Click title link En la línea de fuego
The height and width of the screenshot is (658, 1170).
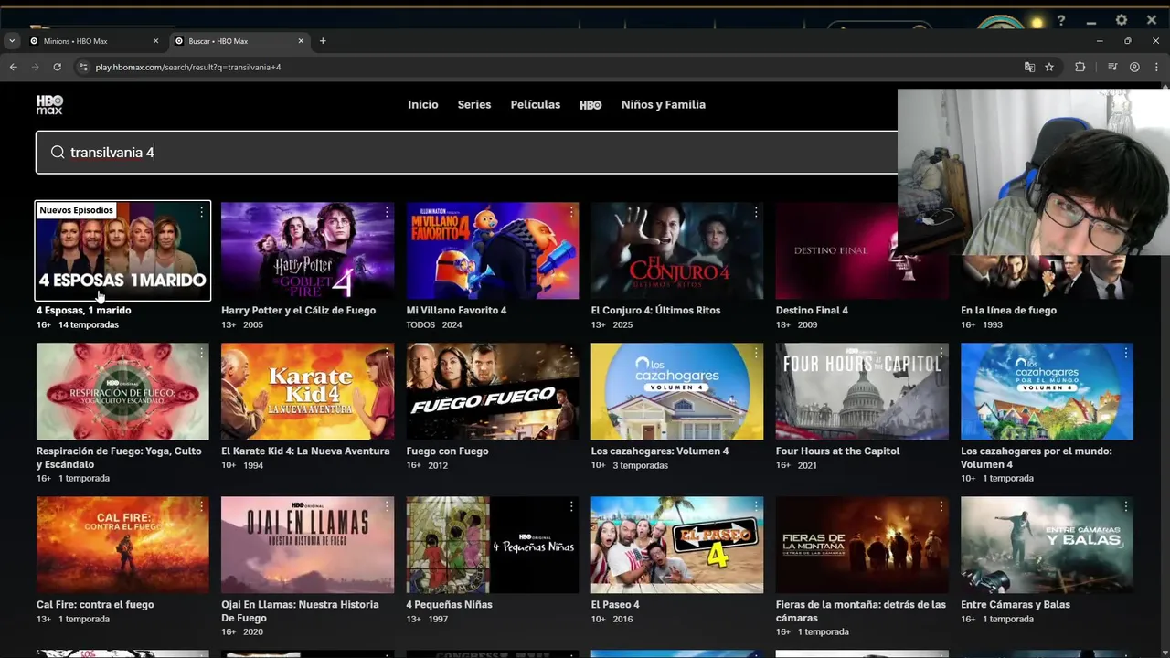point(1008,311)
